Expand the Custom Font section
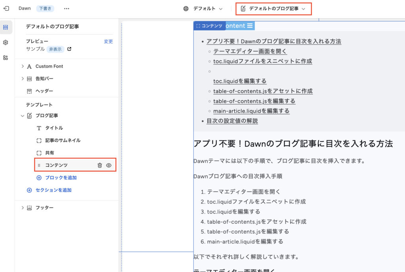This screenshot has width=405, height=272. point(23,66)
